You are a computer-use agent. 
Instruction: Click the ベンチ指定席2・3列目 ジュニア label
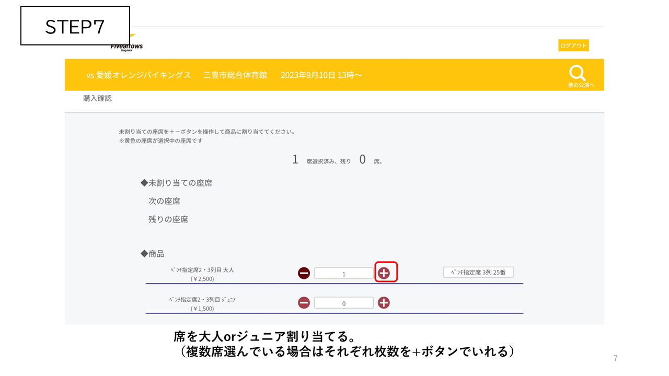point(202,300)
